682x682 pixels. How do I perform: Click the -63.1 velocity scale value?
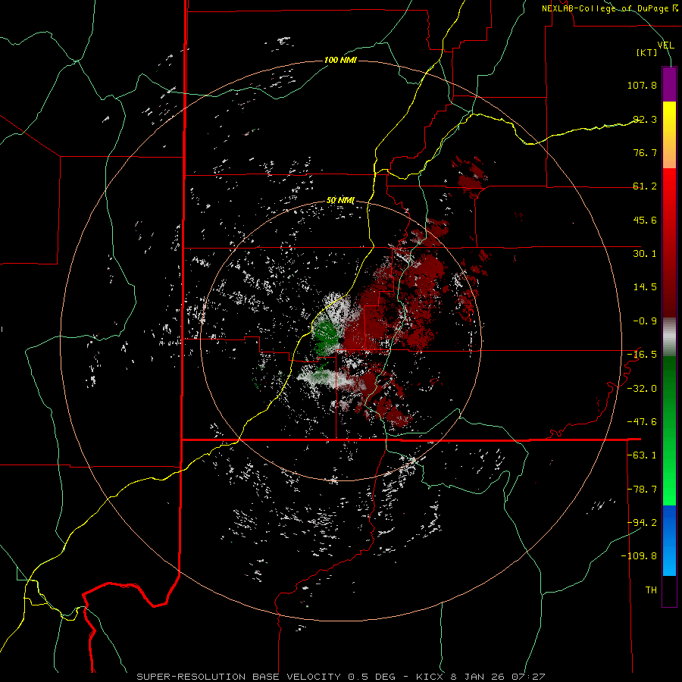click(642, 455)
